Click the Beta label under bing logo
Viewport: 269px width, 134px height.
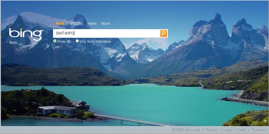[x=13, y=42]
